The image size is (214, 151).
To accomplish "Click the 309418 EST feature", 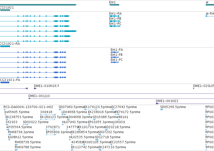I will 48,115.
